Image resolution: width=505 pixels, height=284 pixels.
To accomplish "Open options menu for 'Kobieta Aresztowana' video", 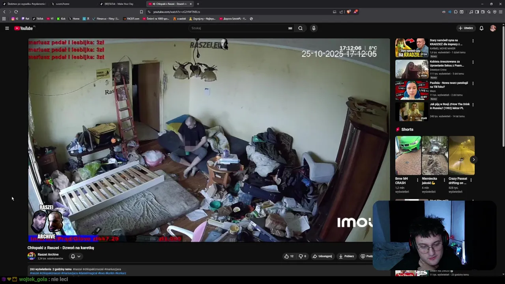I will [473, 62].
